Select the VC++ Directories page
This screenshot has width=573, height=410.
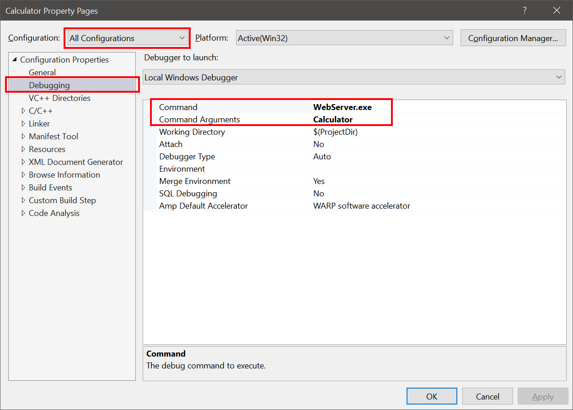pyautogui.click(x=59, y=98)
